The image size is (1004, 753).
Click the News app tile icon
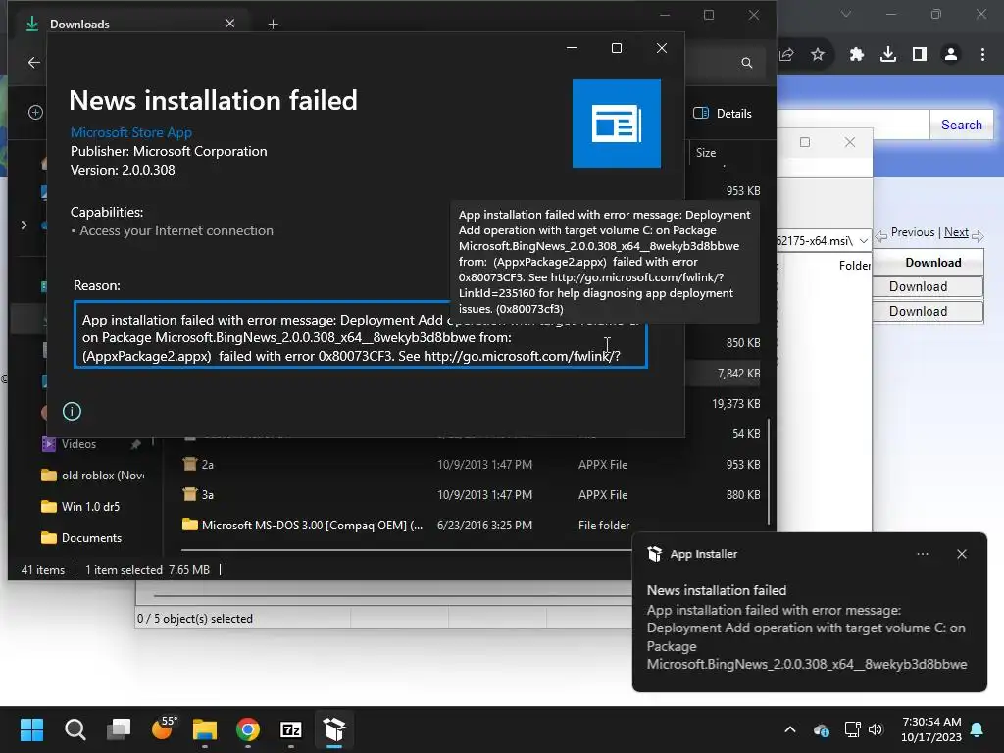[616, 124]
